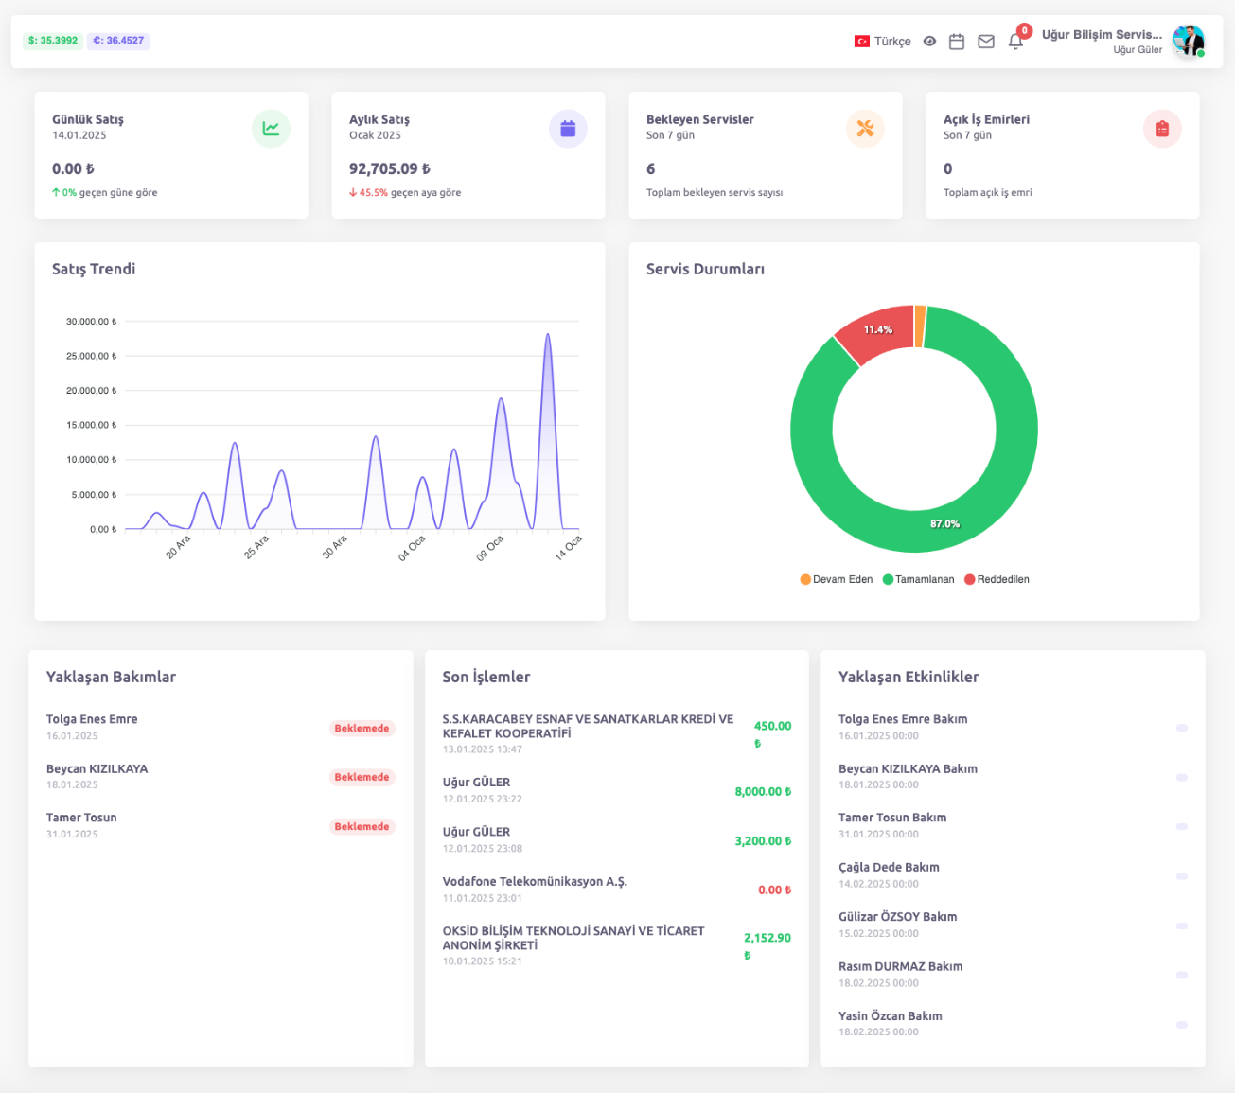Click the orange donut segment
The width and height of the screenshot is (1235, 1093).
pos(920,326)
